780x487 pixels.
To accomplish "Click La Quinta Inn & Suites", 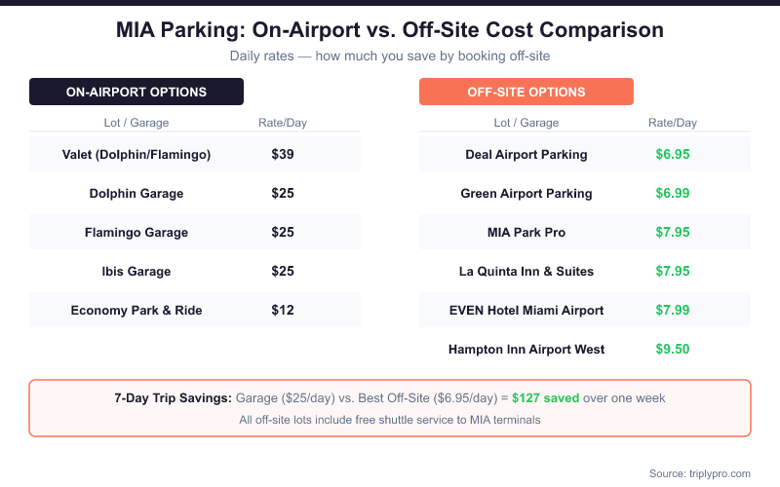I will tap(526, 271).
